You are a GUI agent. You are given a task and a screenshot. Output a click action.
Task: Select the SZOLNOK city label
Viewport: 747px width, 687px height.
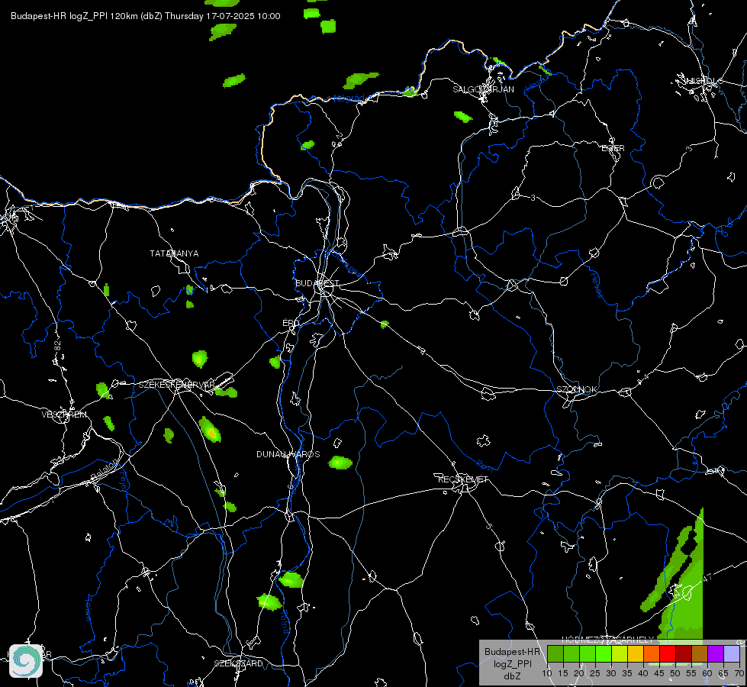coord(576,389)
